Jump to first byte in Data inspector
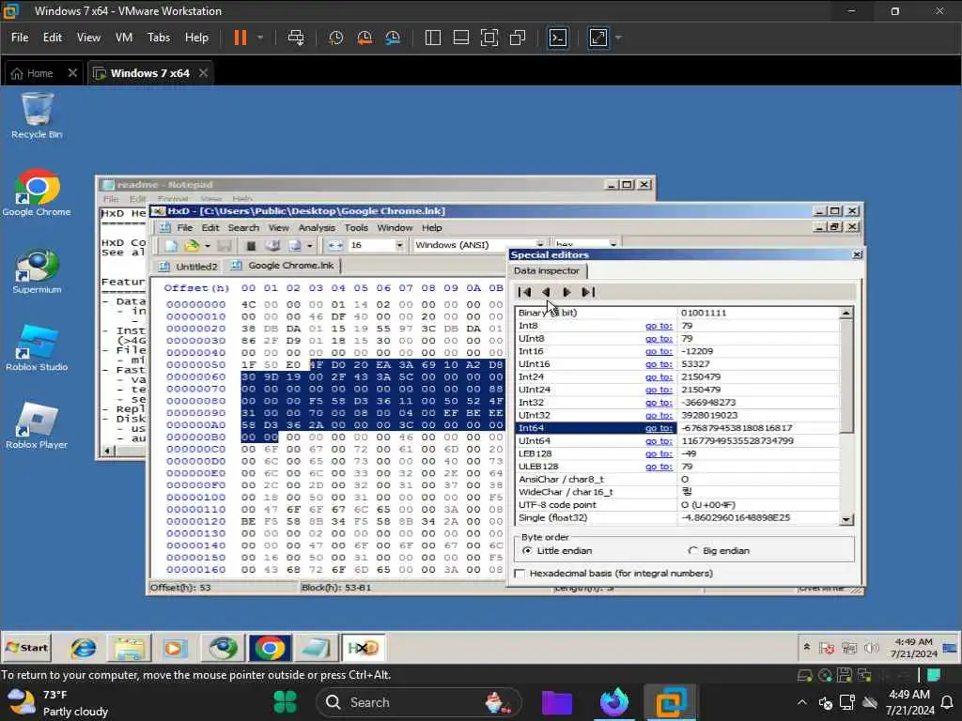 pos(524,293)
